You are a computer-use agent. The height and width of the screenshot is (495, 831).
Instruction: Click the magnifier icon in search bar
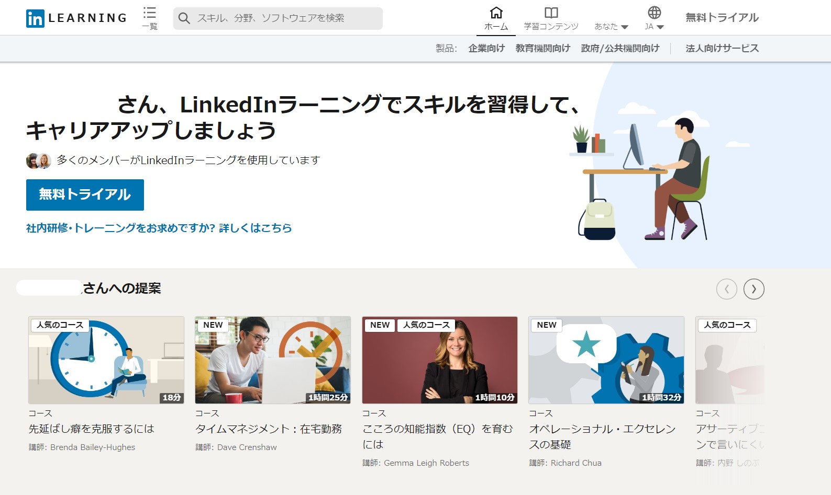pyautogui.click(x=184, y=18)
